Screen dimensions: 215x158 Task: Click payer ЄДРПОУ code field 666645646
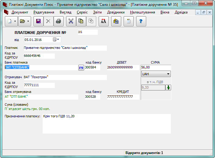coord(39,56)
